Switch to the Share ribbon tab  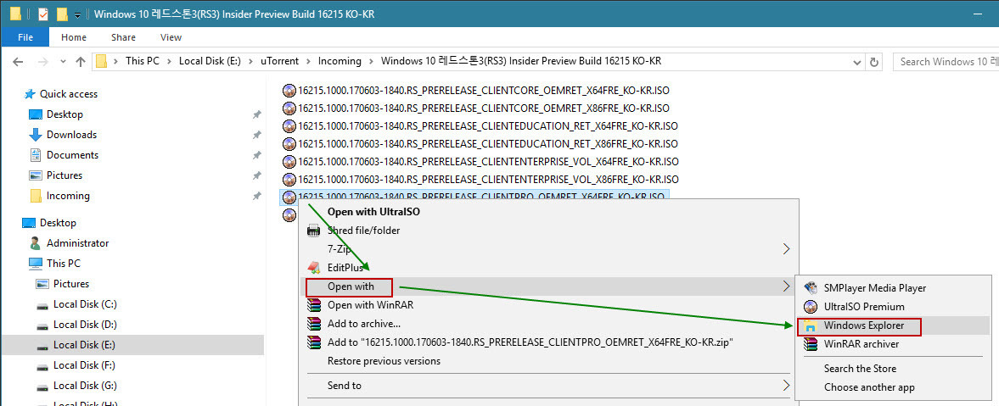coord(123,37)
